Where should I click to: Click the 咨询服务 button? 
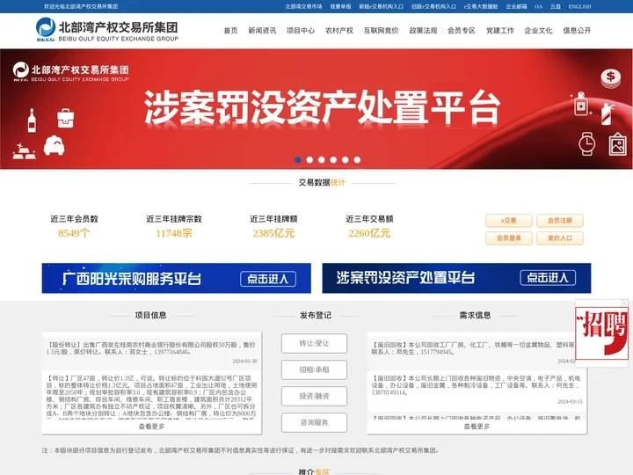coord(314,422)
